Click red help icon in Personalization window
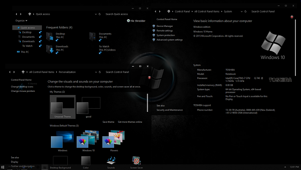Viewport: 301px width, 170px height. click(x=149, y=77)
